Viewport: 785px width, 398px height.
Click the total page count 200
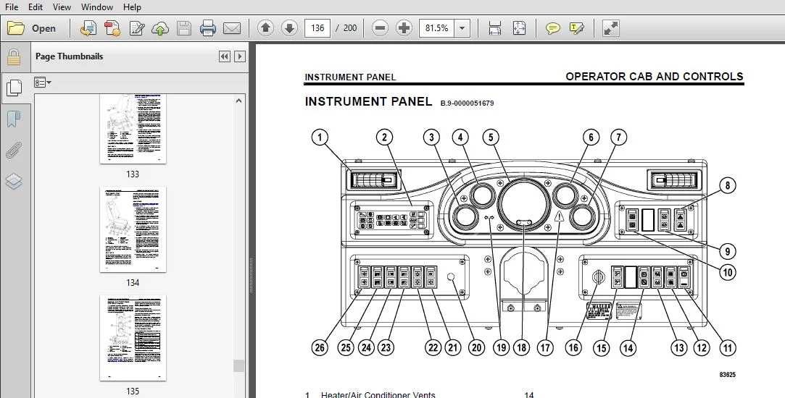tap(350, 28)
